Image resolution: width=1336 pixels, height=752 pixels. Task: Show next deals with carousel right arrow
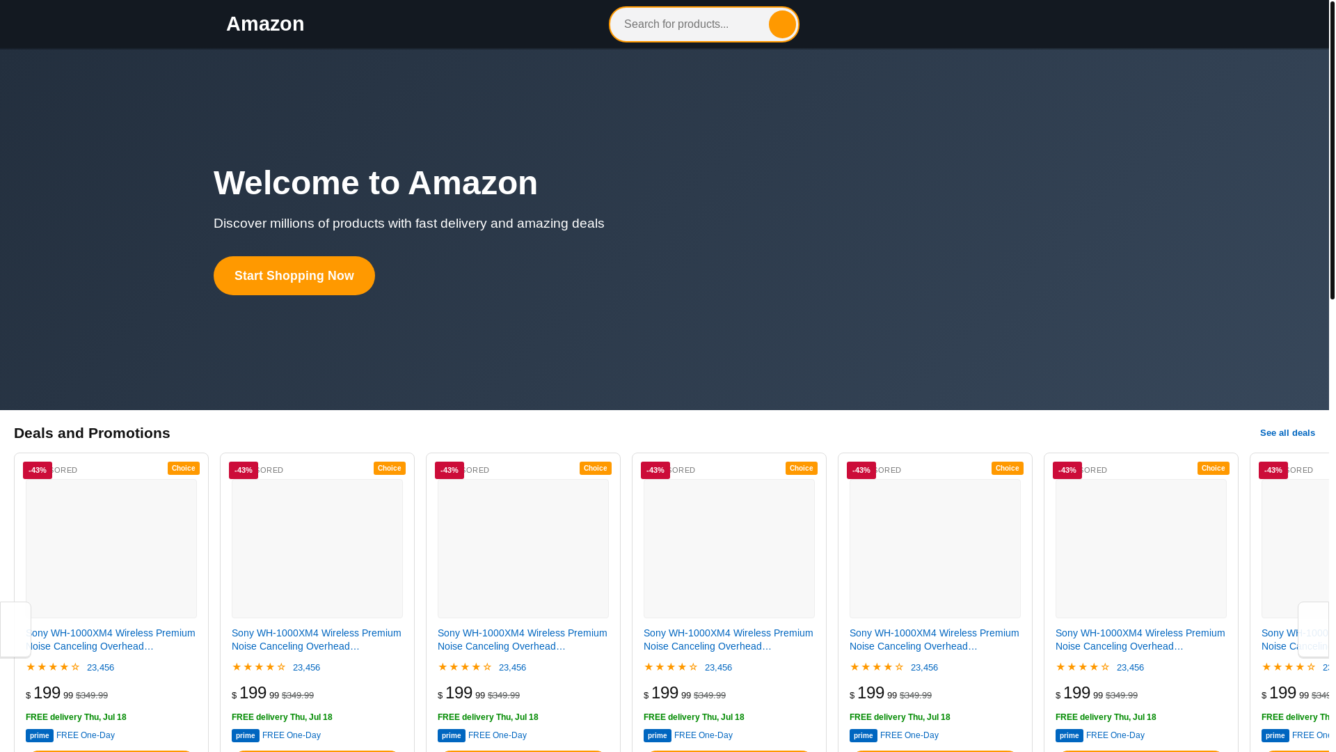(1314, 629)
